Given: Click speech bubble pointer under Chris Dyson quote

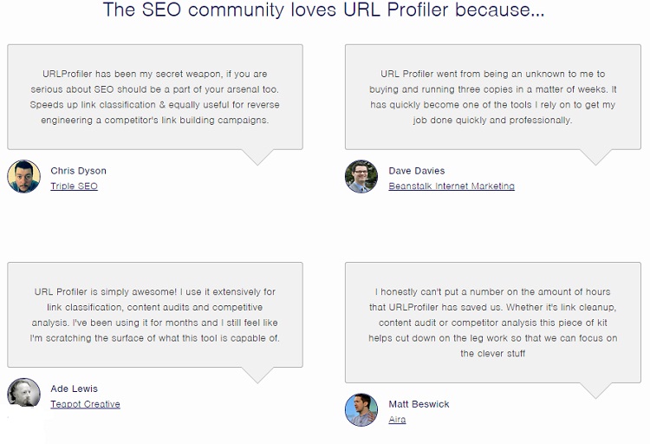Looking at the screenshot, I should (257, 157).
